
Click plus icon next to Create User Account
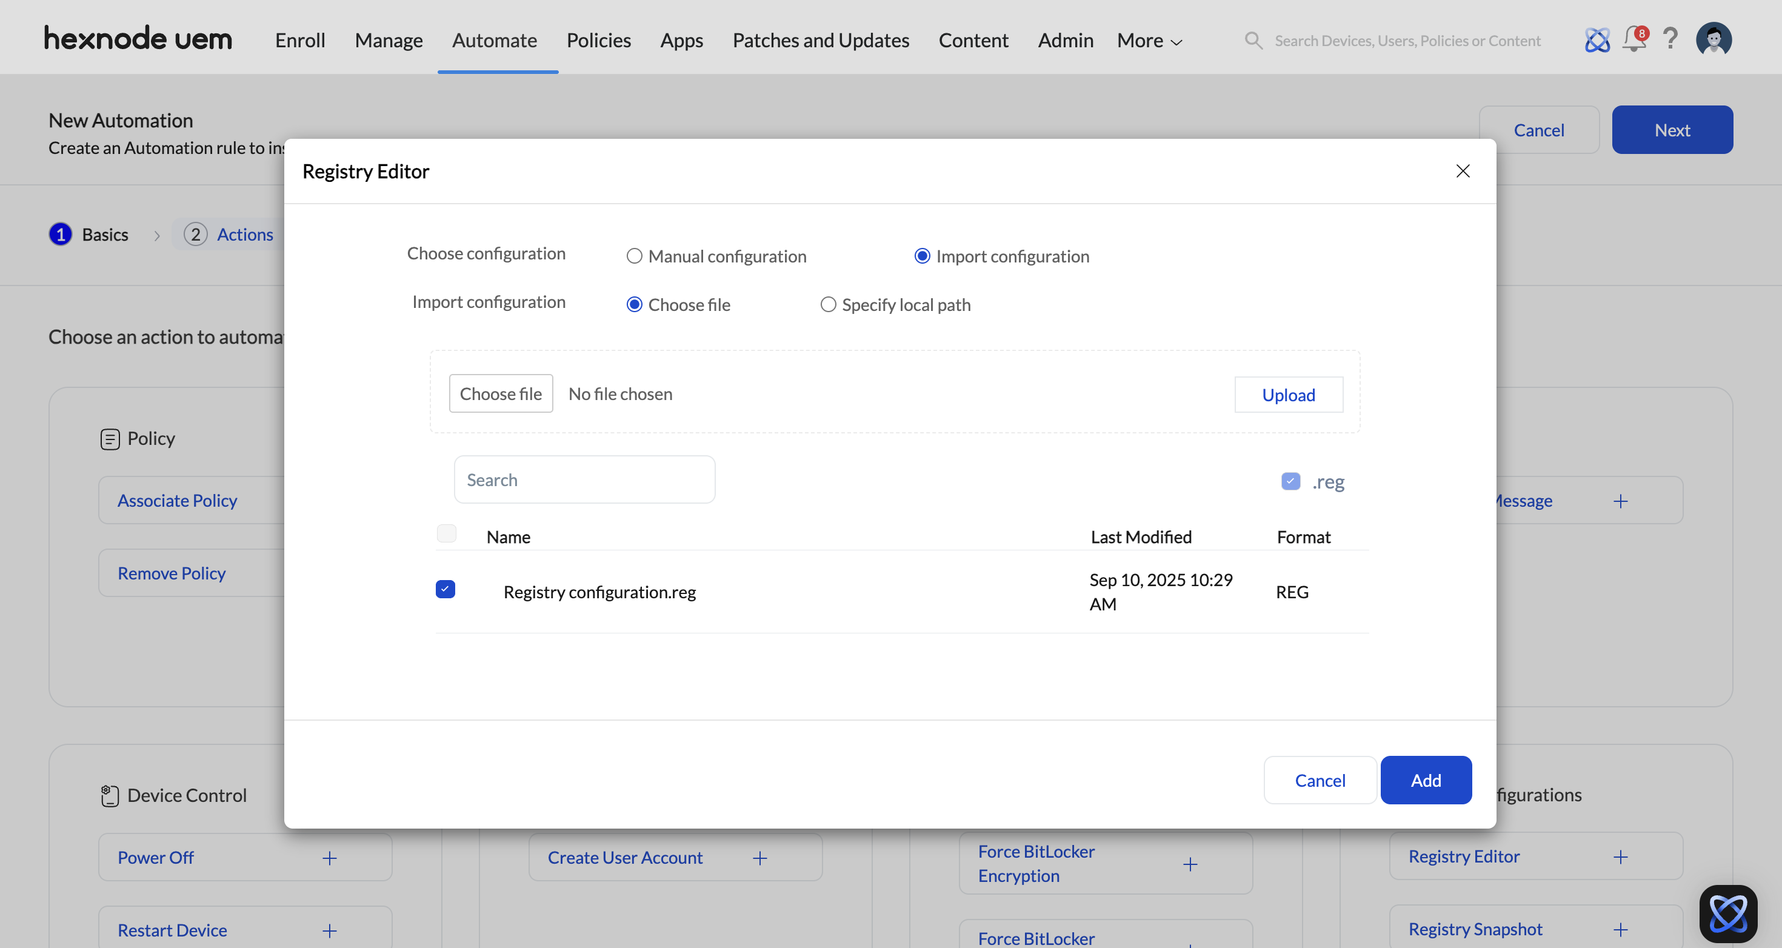point(759,858)
